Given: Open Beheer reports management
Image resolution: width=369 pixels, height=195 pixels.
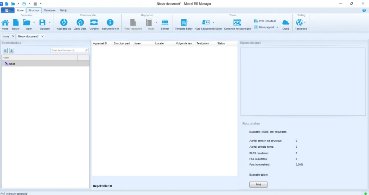Looking at the screenshot, I should pos(165,23).
